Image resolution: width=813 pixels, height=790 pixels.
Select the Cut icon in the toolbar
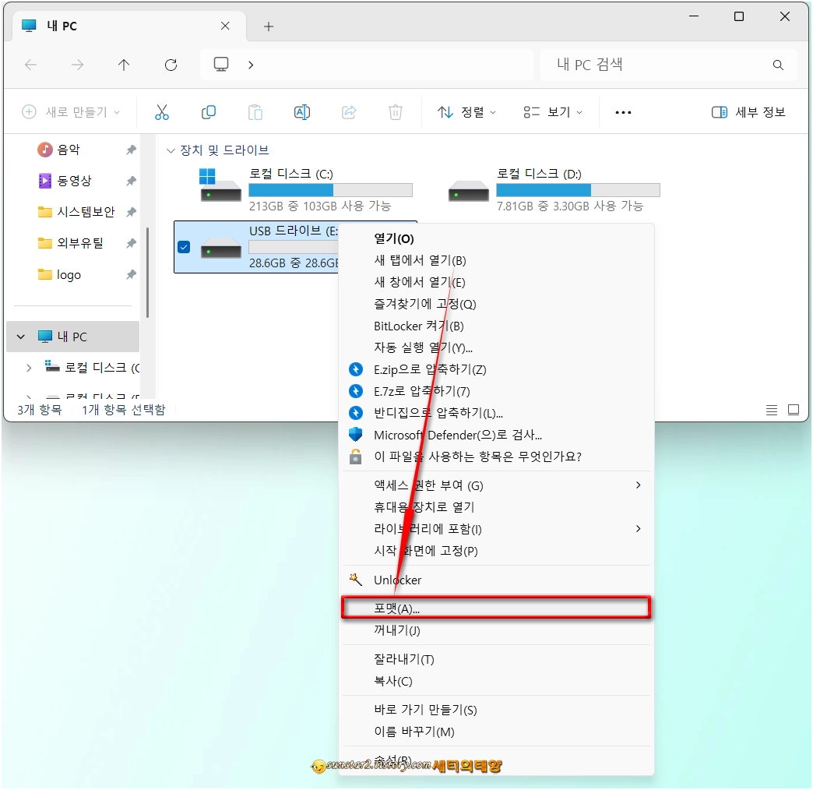tap(162, 111)
